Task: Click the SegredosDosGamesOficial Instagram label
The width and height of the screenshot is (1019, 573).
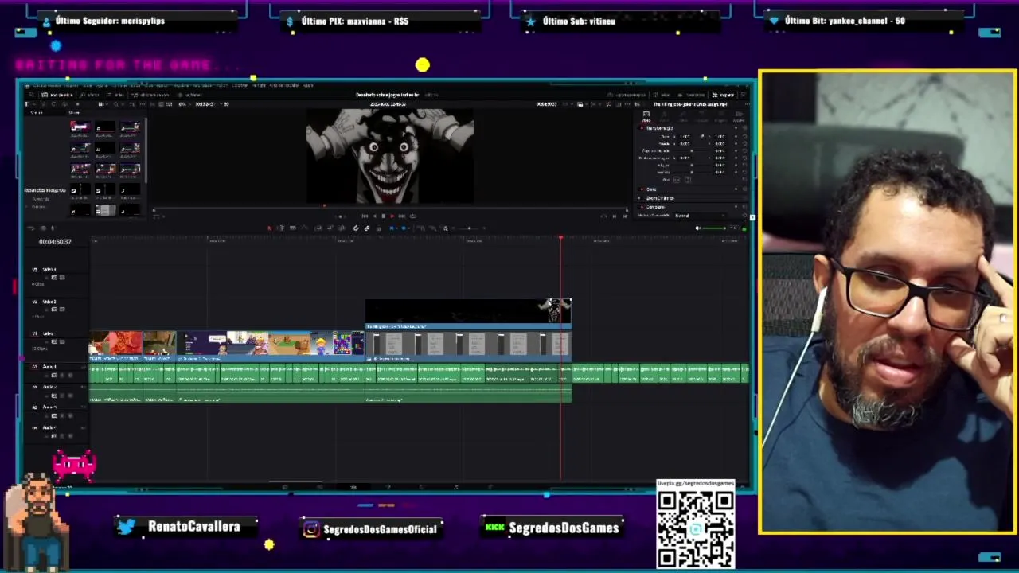Action: 380,529
